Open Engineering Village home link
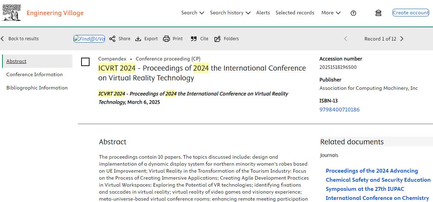This screenshot has width=433, height=202. (x=55, y=13)
